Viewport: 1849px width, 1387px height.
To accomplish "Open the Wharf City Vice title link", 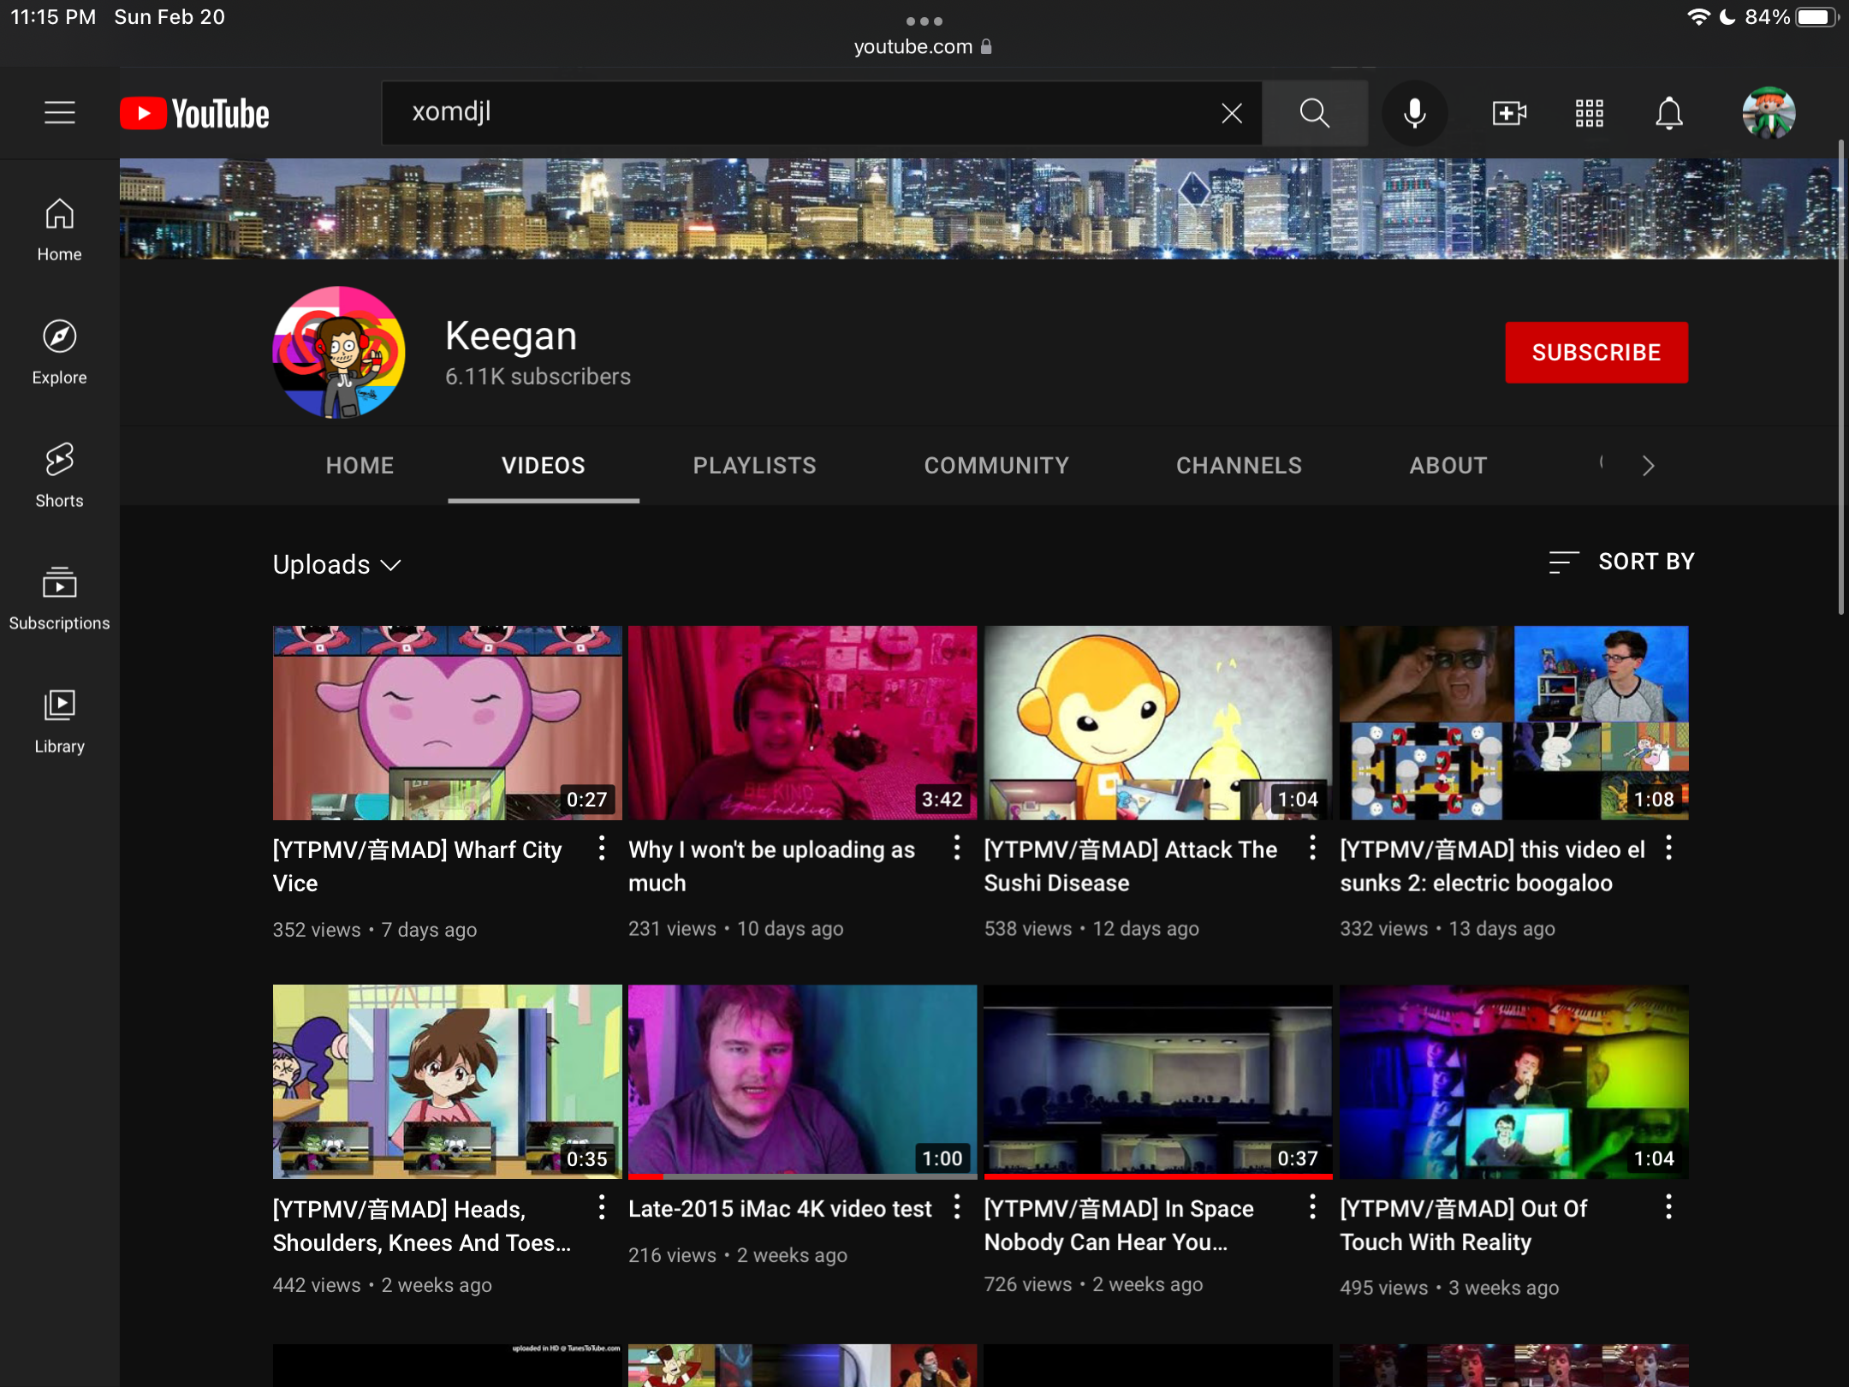I will click(417, 866).
